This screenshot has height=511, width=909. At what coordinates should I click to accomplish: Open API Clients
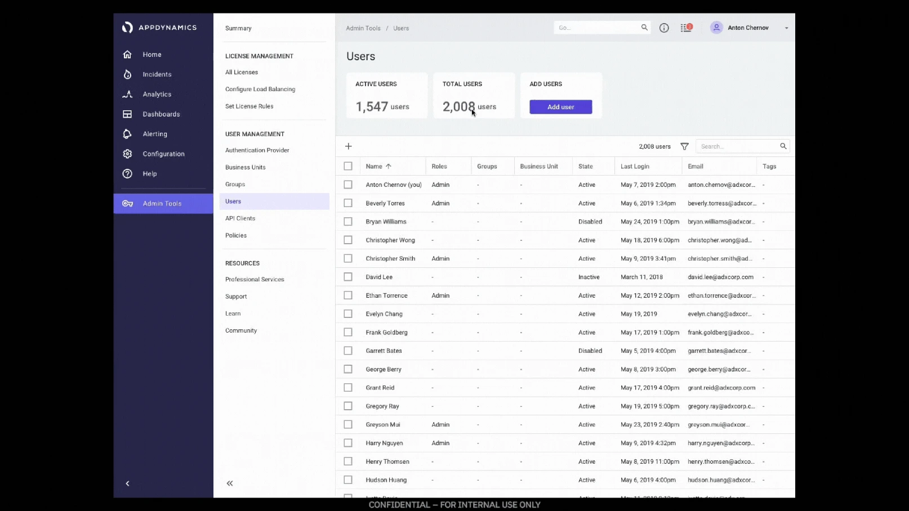point(240,218)
